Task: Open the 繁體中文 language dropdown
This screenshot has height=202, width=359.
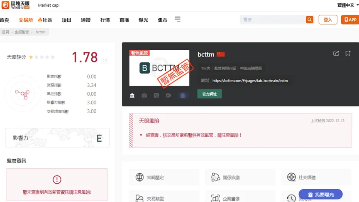Action: [x=347, y=5]
